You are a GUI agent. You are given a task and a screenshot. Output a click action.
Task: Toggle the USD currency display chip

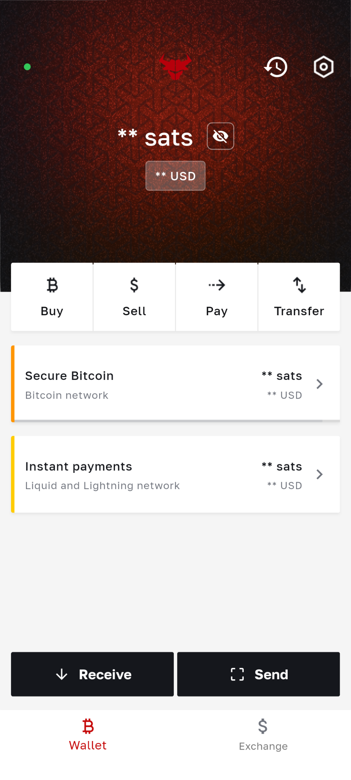pyautogui.click(x=175, y=176)
